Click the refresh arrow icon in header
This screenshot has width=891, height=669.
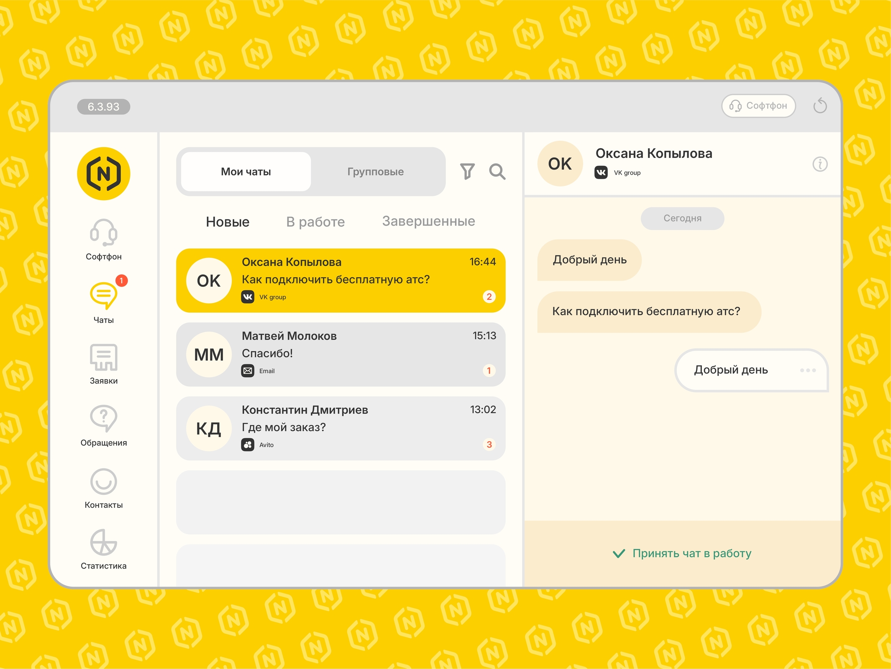[x=820, y=105]
